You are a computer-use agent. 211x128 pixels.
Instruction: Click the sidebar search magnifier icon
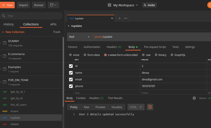[4, 16]
